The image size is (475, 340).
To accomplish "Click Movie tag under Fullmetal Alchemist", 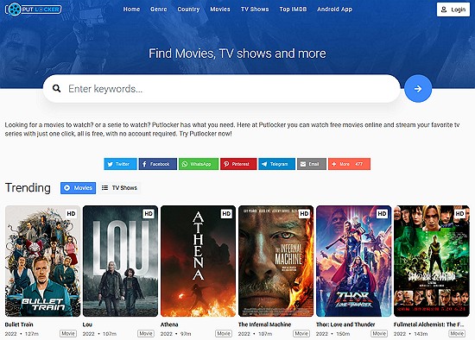I will [x=457, y=333].
